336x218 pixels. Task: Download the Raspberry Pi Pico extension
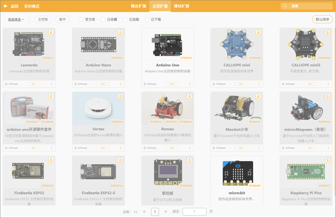click(x=328, y=160)
